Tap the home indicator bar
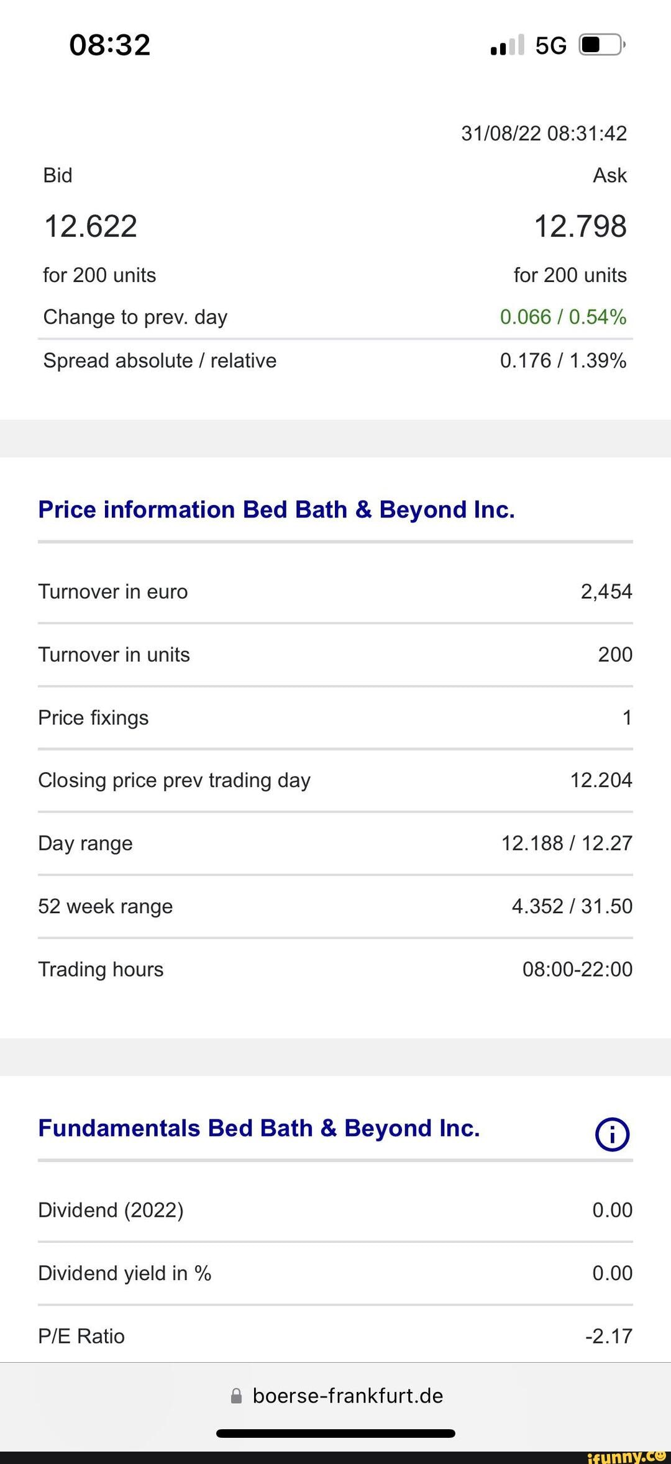 pyautogui.click(x=335, y=1434)
